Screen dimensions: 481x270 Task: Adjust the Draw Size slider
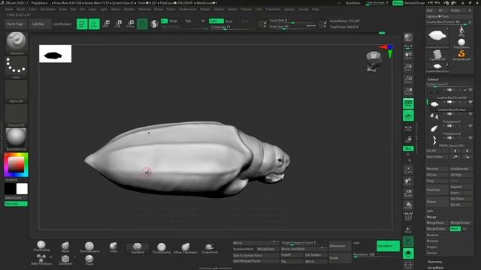pyautogui.click(x=292, y=27)
